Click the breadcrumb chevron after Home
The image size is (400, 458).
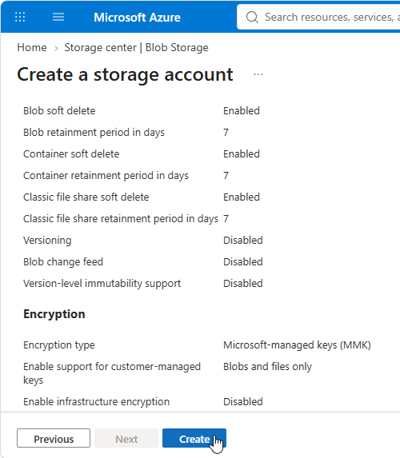click(x=56, y=48)
